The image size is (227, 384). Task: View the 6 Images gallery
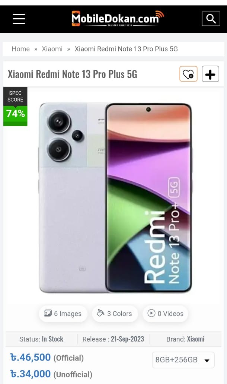(x=63, y=314)
